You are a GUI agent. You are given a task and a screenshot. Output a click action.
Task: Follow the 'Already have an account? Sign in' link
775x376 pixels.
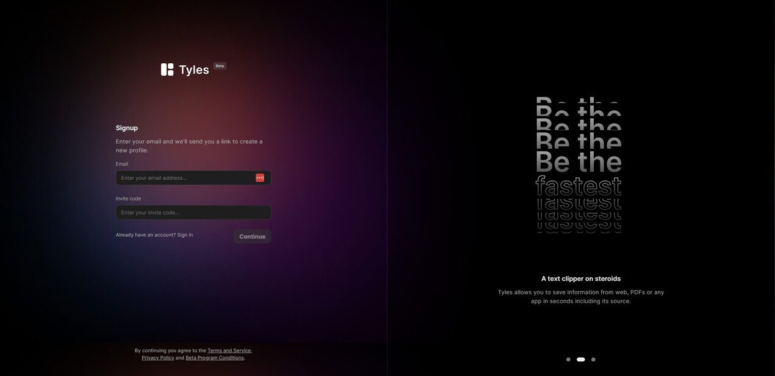pyautogui.click(x=154, y=235)
